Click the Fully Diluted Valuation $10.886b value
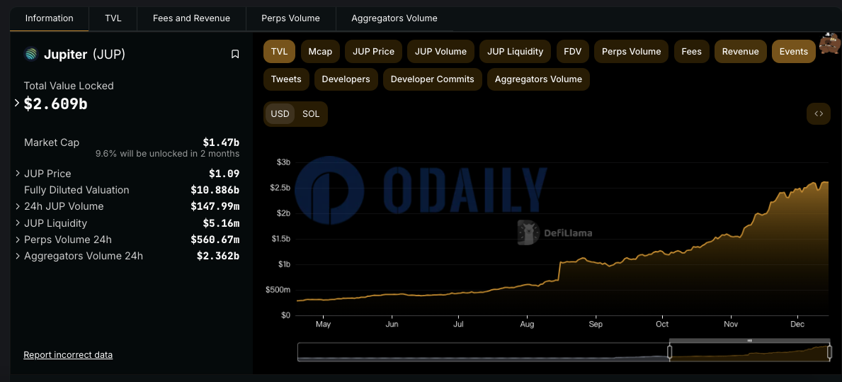Image resolution: width=842 pixels, height=382 pixels. pyautogui.click(x=215, y=190)
